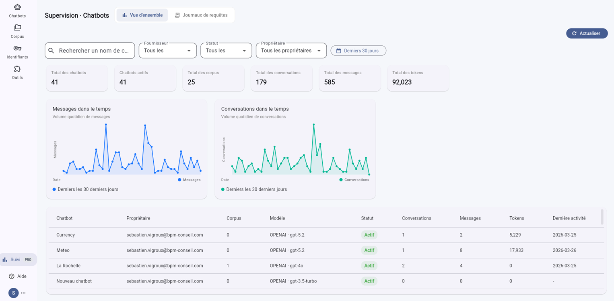Screen dimensions: 614x301
Task: Toggle the Messages legend item on chart
Action: point(189,180)
